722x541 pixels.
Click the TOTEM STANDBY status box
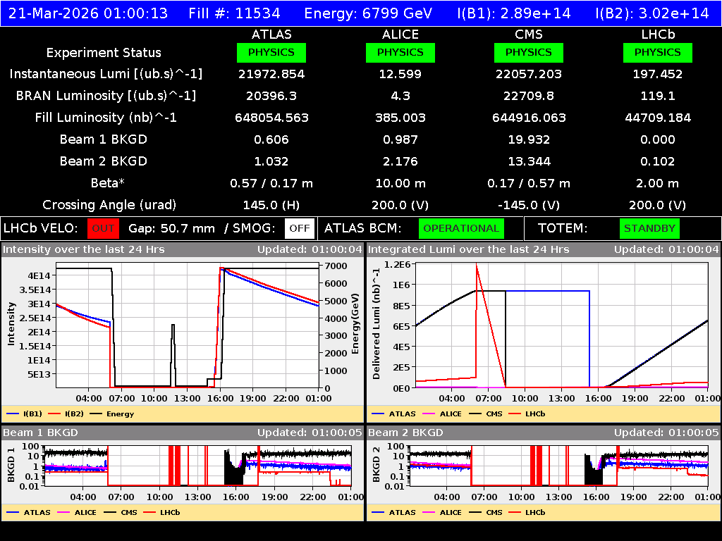[x=649, y=228]
